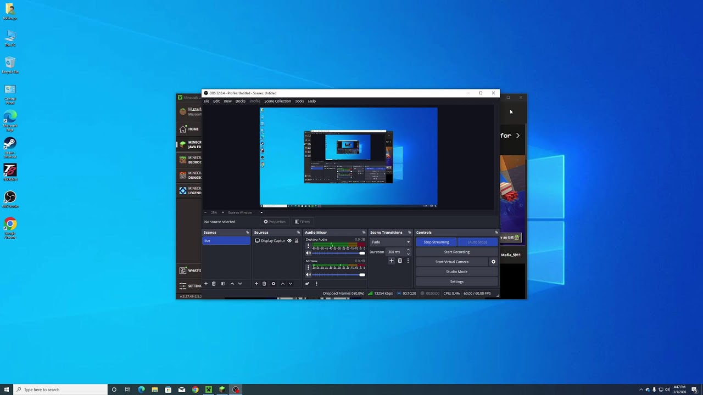
Task: Select Display Capture source row
Action: click(277, 241)
